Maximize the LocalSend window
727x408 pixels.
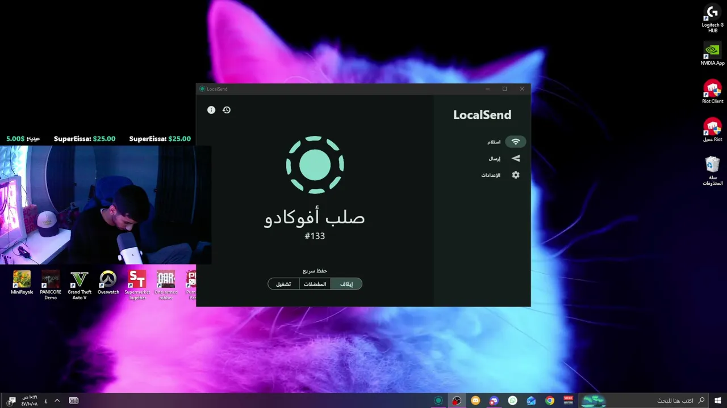pyautogui.click(x=504, y=89)
